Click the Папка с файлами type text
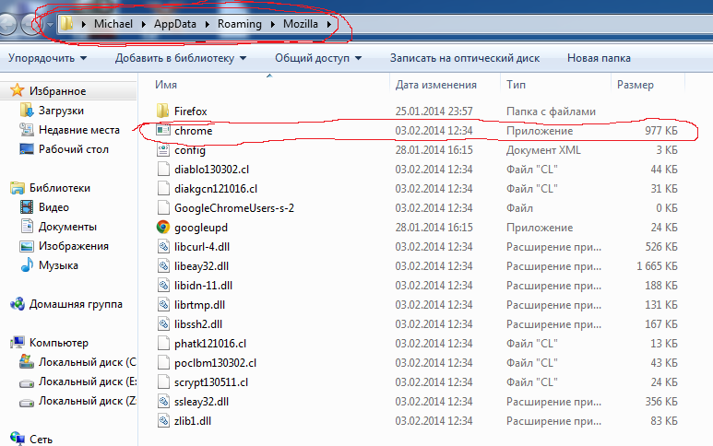The width and height of the screenshot is (713, 446). (551, 111)
